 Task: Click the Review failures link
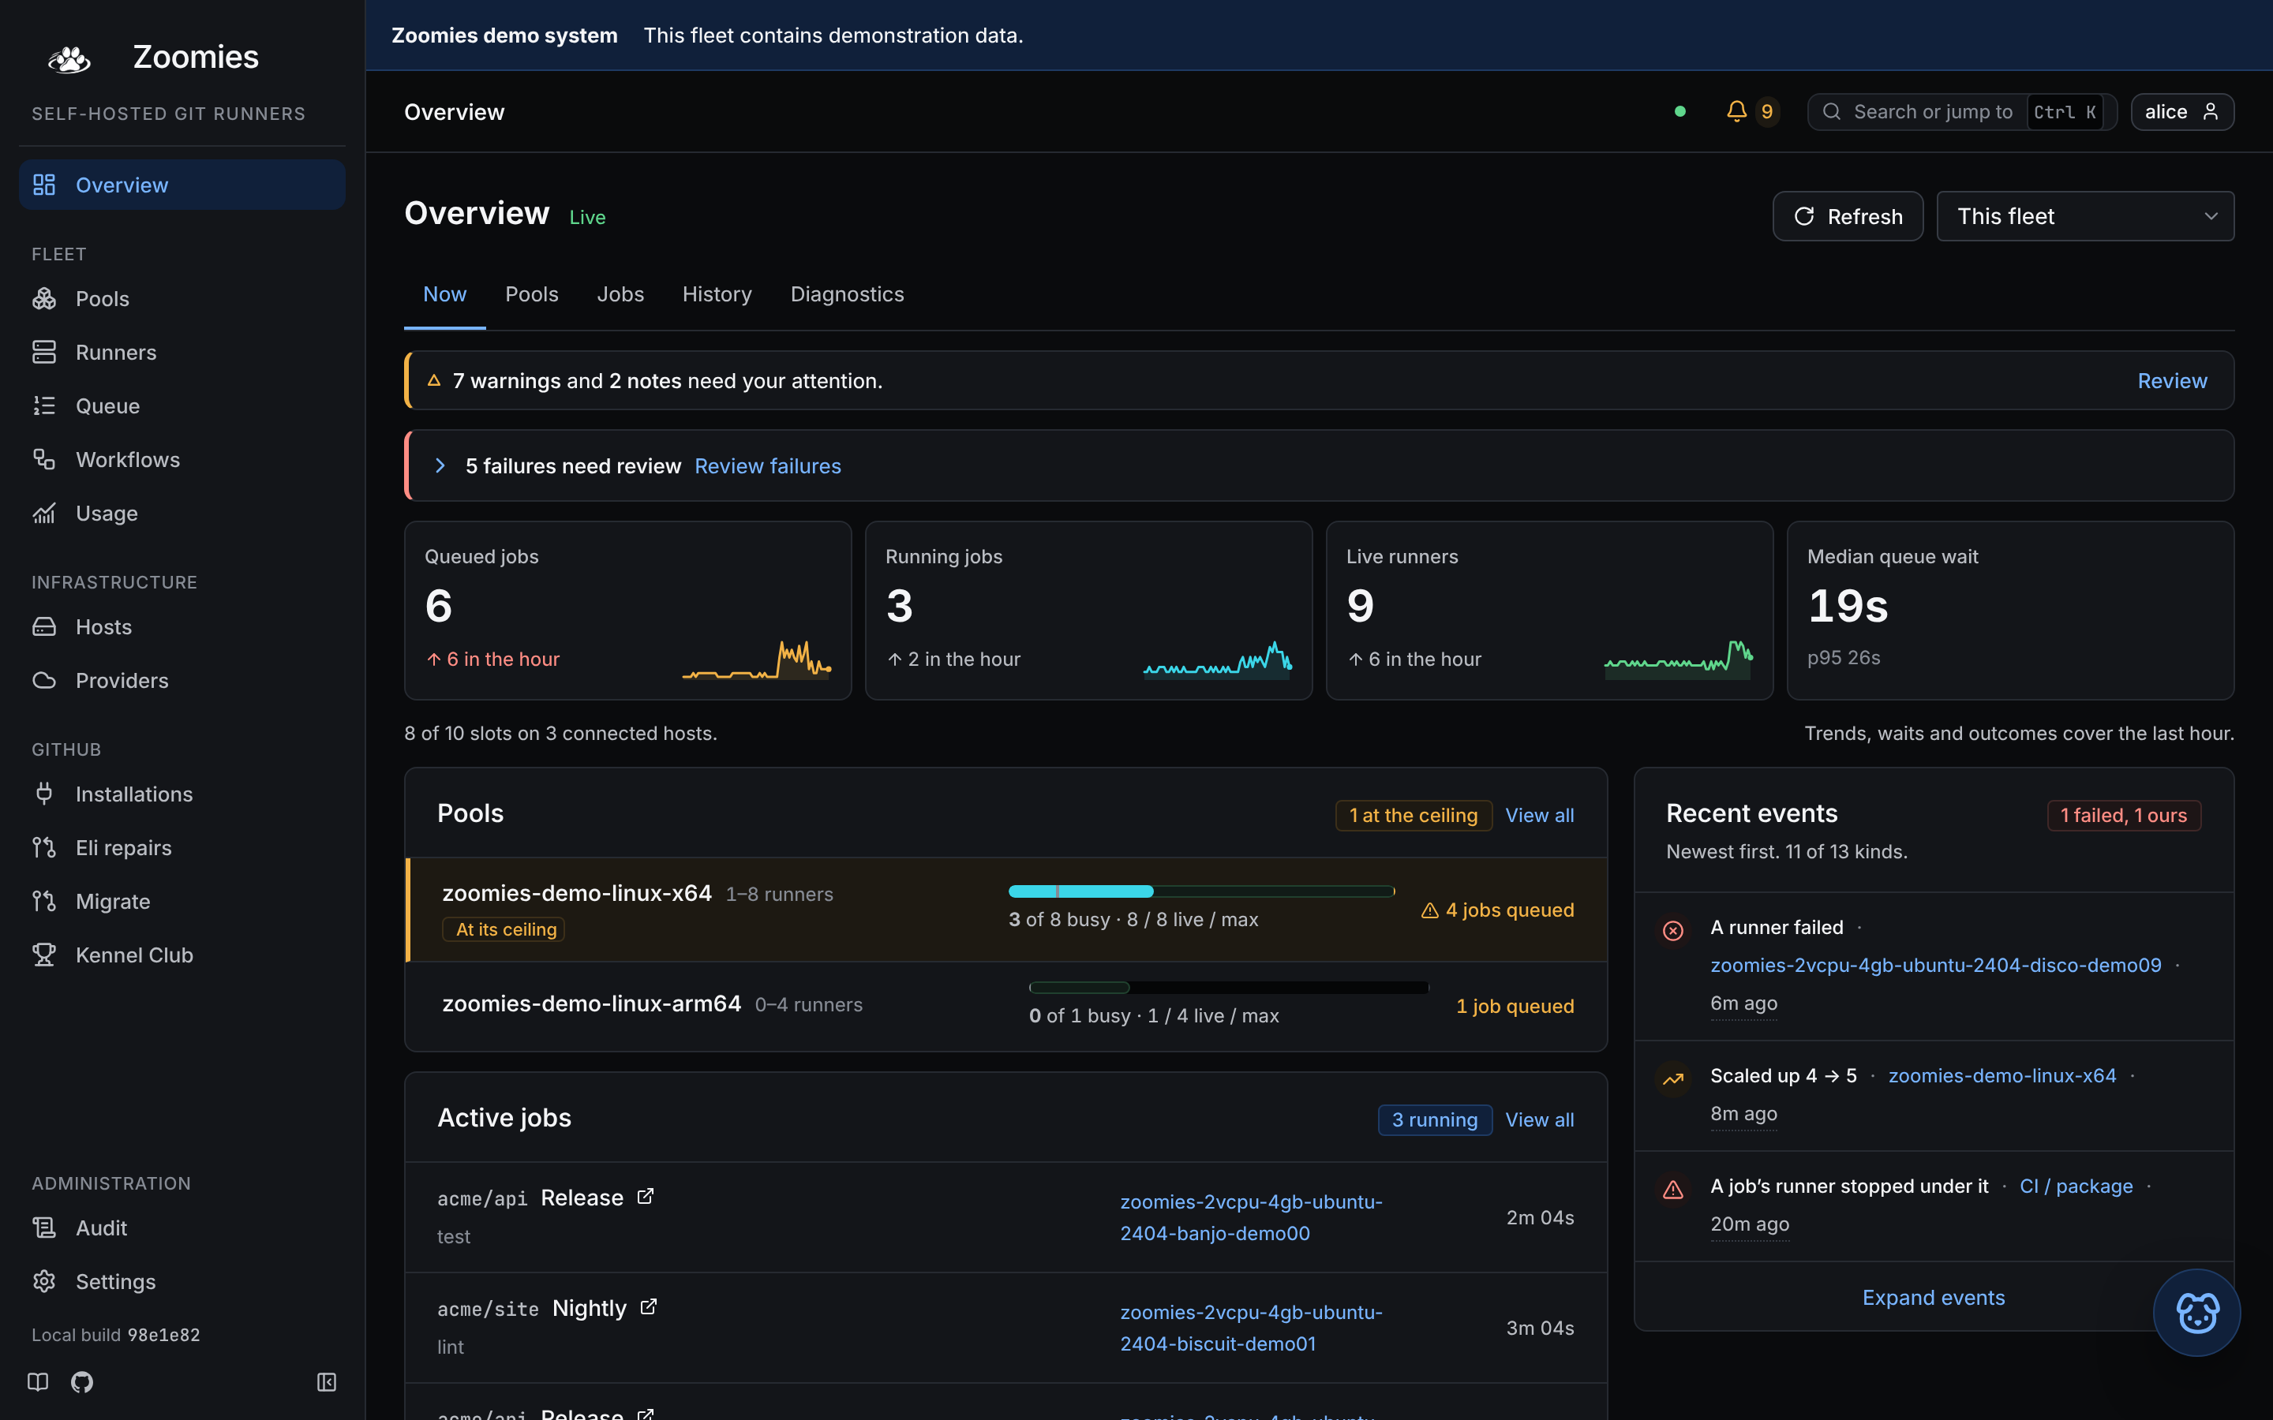pyautogui.click(x=767, y=465)
